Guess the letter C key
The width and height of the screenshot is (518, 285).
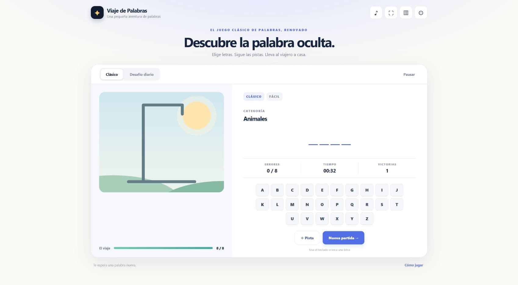pos(292,190)
